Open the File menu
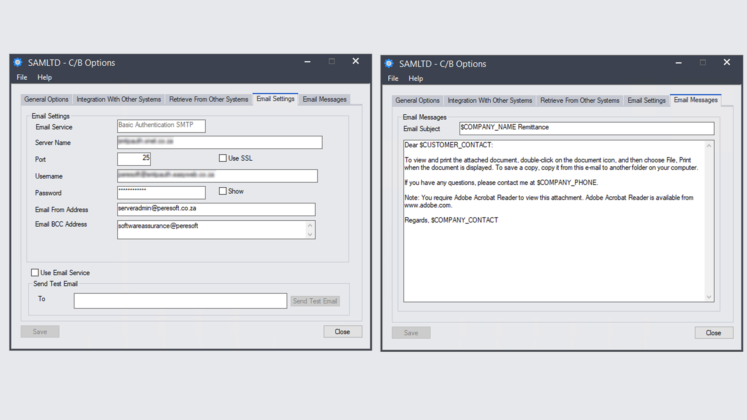Screen dimensions: 747x420 coord(21,77)
